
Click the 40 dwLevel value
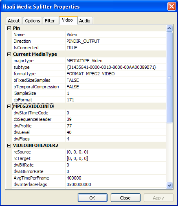tap(69, 132)
